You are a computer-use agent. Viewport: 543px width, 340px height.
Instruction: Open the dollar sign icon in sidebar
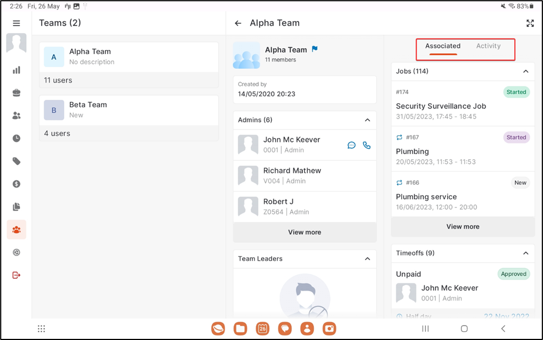[17, 184]
